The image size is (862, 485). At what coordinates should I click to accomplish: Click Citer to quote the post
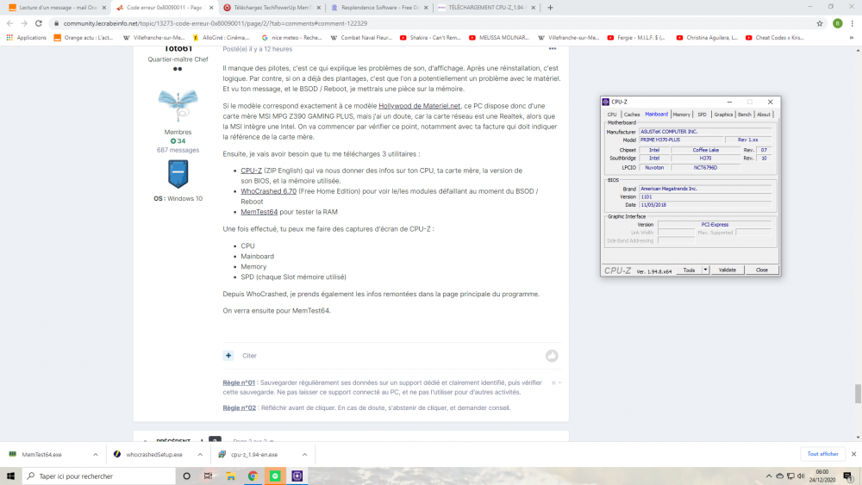pyautogui.click(x=250, y=356)
